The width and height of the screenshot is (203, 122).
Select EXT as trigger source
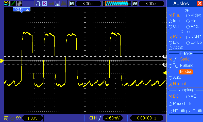pos(175,42)
